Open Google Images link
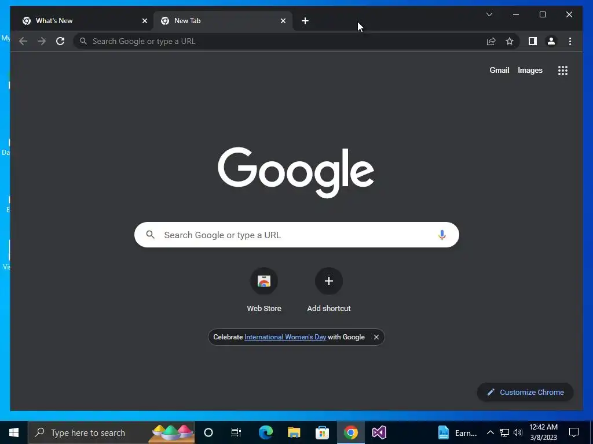593x444 pixels. point(530,70)
